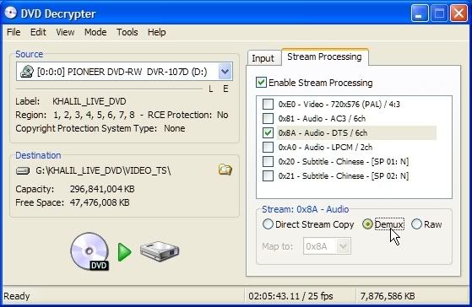Check the 0x20 Subtitle Chinese SP 01 stream

pos(268,161)
